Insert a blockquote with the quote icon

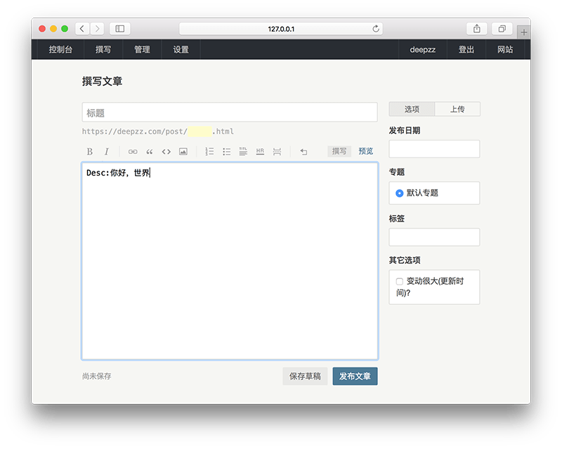click(x=150, y=151)
